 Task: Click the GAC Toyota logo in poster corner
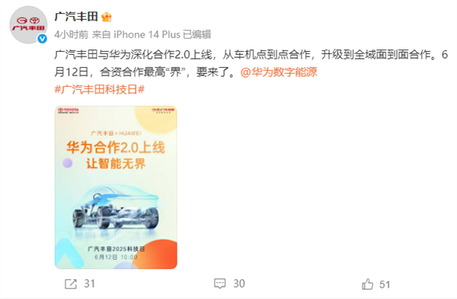click(163, 111)
